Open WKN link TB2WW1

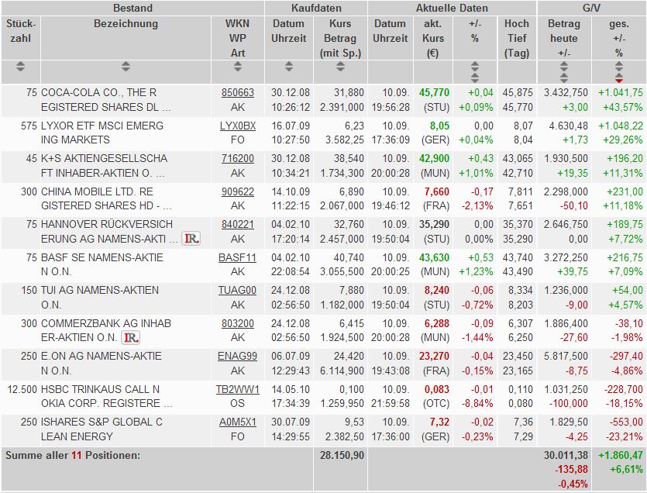[238, 389]
